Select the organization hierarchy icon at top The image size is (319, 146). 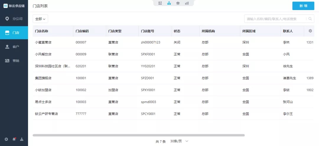pos(169,3)
